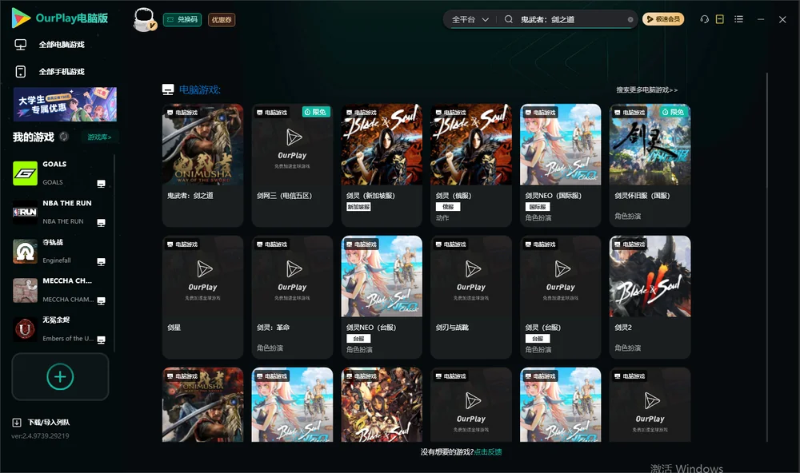
Task: Open the 剑刃与战戮 game card
Action: [x=471, y=297]
